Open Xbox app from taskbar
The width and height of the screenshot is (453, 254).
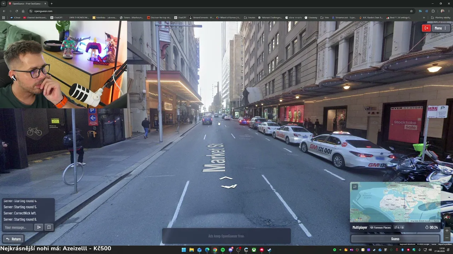254,250
